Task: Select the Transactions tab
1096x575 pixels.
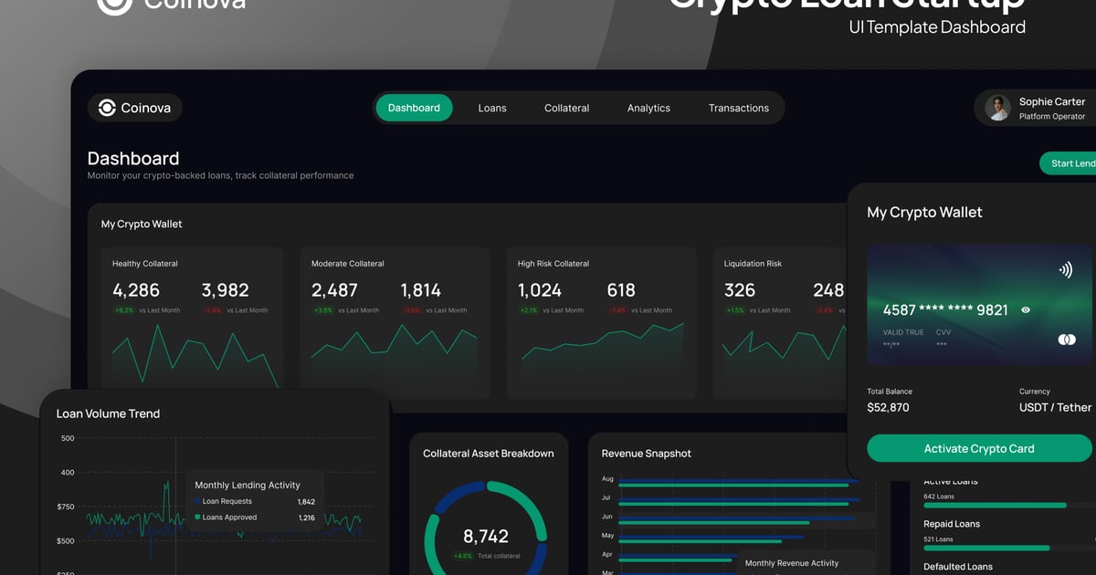Action: coord(738,108)
